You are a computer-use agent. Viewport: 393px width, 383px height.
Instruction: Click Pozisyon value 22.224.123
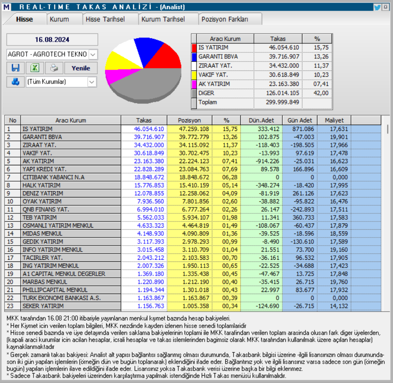(x=194, y=161)
